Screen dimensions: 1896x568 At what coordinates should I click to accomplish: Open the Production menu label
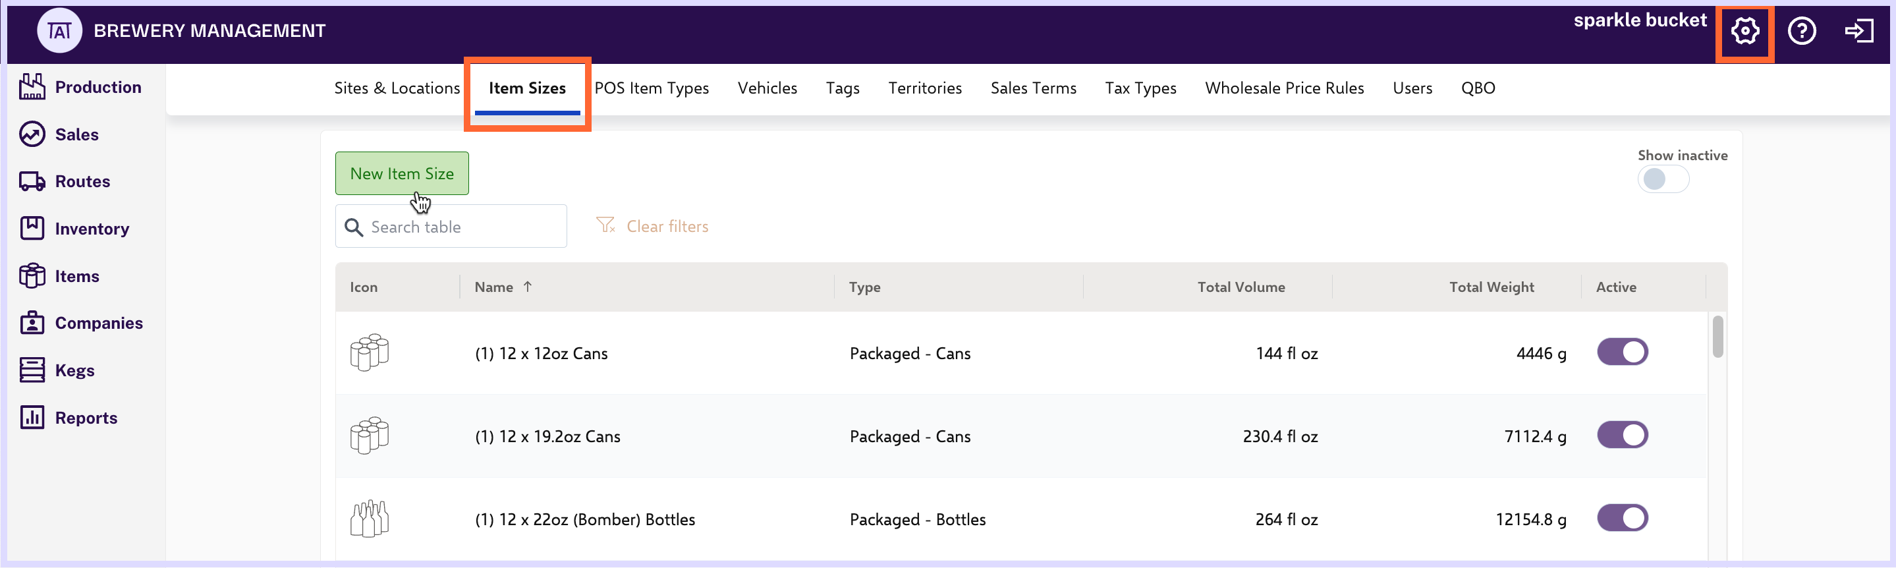point(98,87)
